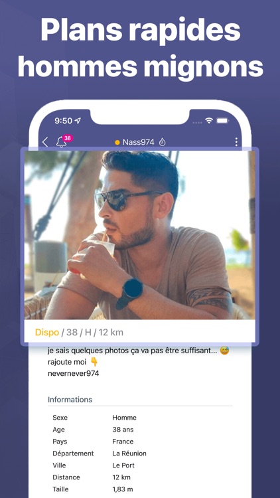Tap the back arrow in header
Screen dimensions: 280x498
tap(45, 142)
